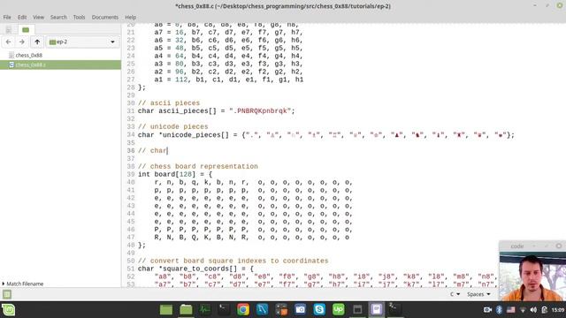
Task: Click the '// unicode pieces' comment line
Action: [x=173, y=127]
